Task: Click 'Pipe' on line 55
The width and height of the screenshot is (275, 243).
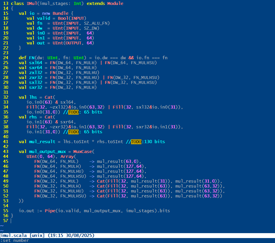Action: [x=50, y=210]
